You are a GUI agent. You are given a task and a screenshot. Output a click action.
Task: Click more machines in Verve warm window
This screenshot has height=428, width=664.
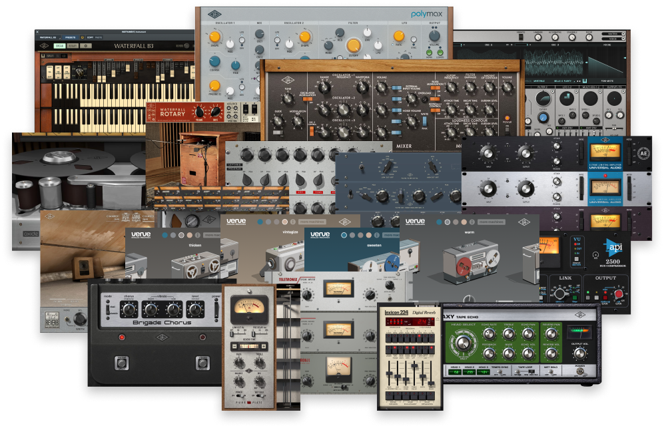click(x=492, y=222)
